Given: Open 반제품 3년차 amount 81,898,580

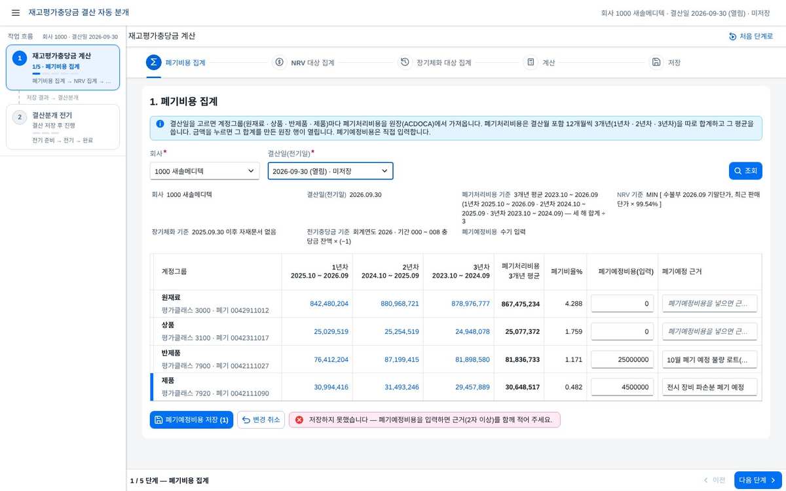Looking at the screenshot, I should tap(472, 359).
